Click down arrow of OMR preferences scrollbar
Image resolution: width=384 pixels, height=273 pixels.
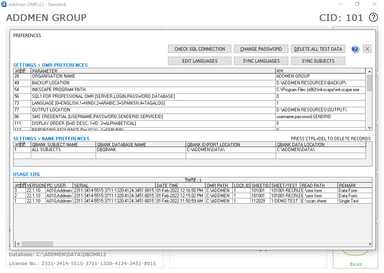pyautogui.click(x=369, y=127)
